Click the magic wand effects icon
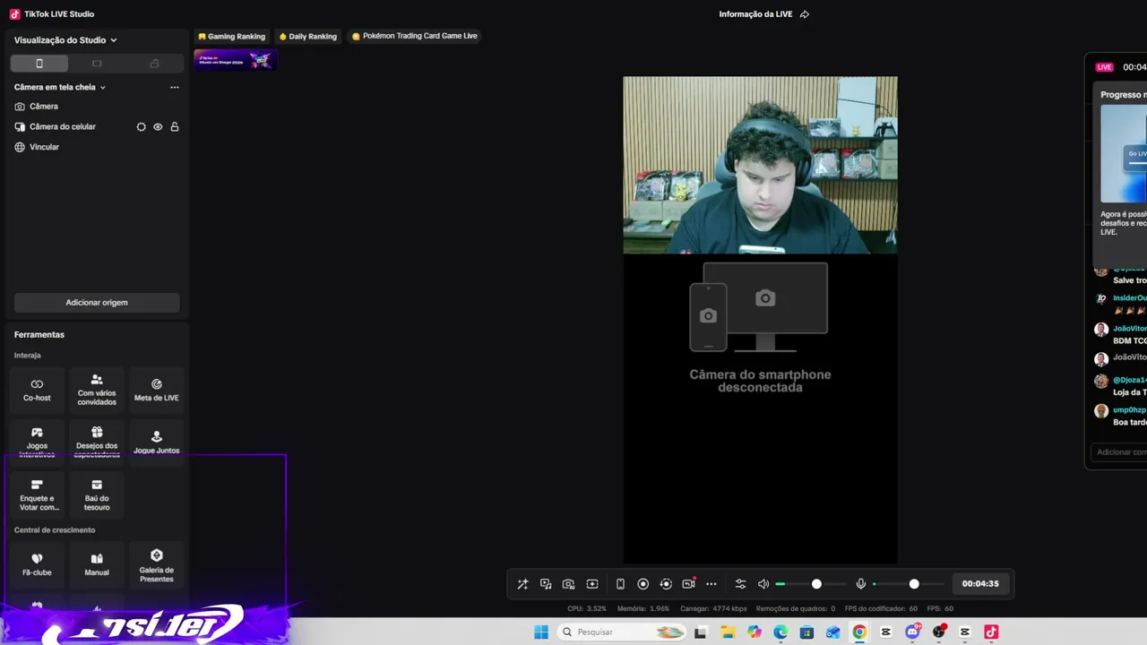This screenshot has height=645, width=1147. click(x=522, y=584)
